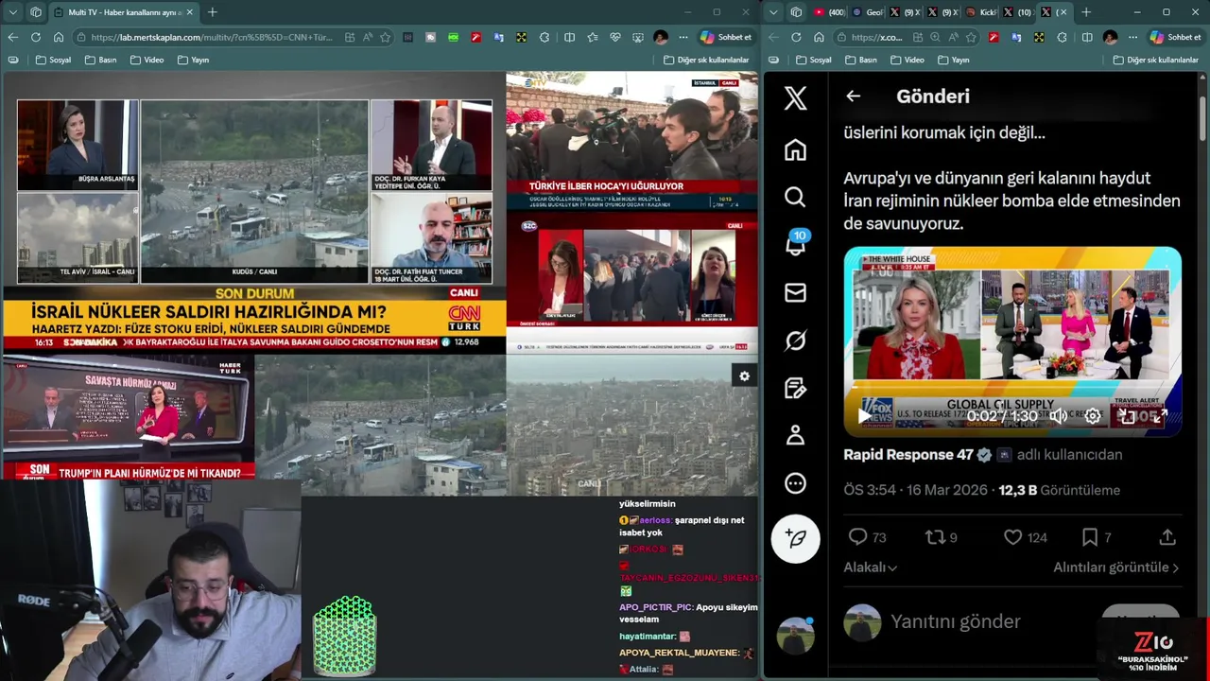Mute the tweet video volume
The height and width of the screenshot is (681, 1210).
click(x=1058, y=415)
